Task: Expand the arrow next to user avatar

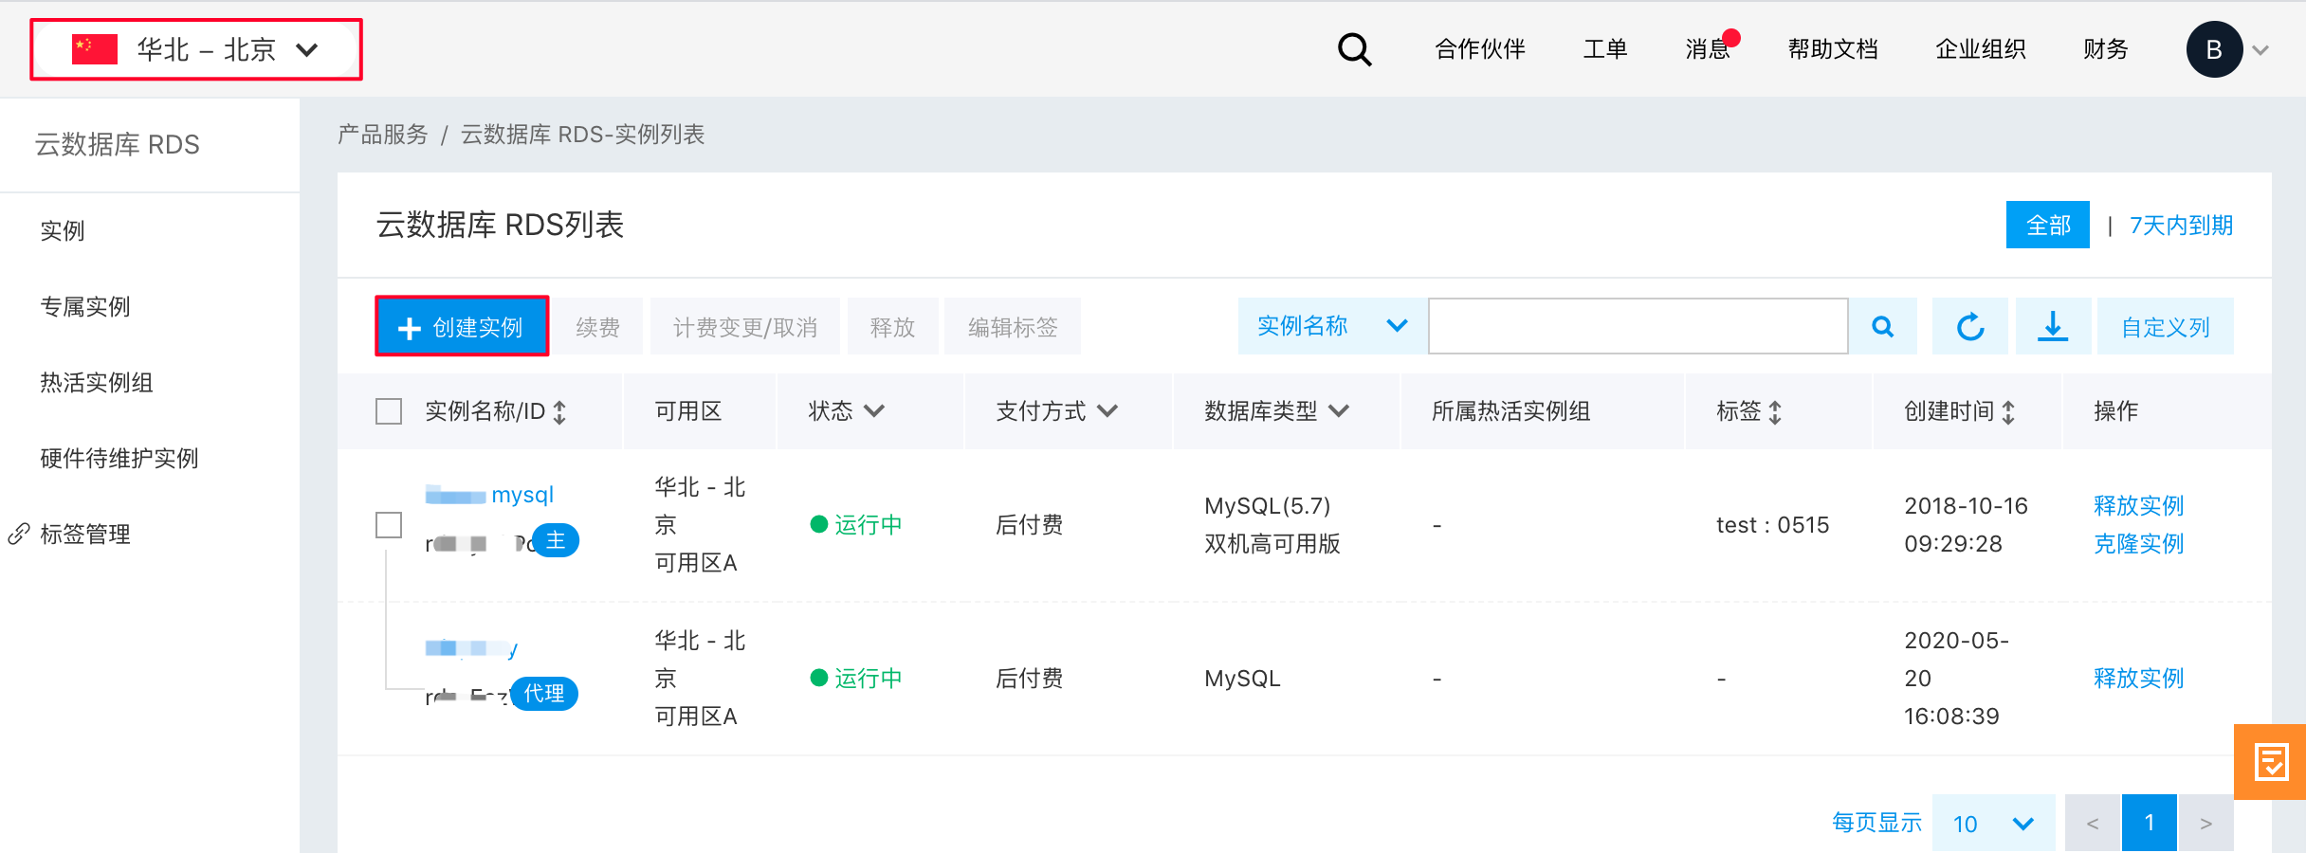Action: 2261,50
